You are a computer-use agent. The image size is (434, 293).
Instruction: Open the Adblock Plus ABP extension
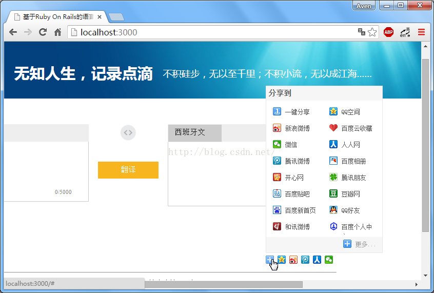coord(389,32)
